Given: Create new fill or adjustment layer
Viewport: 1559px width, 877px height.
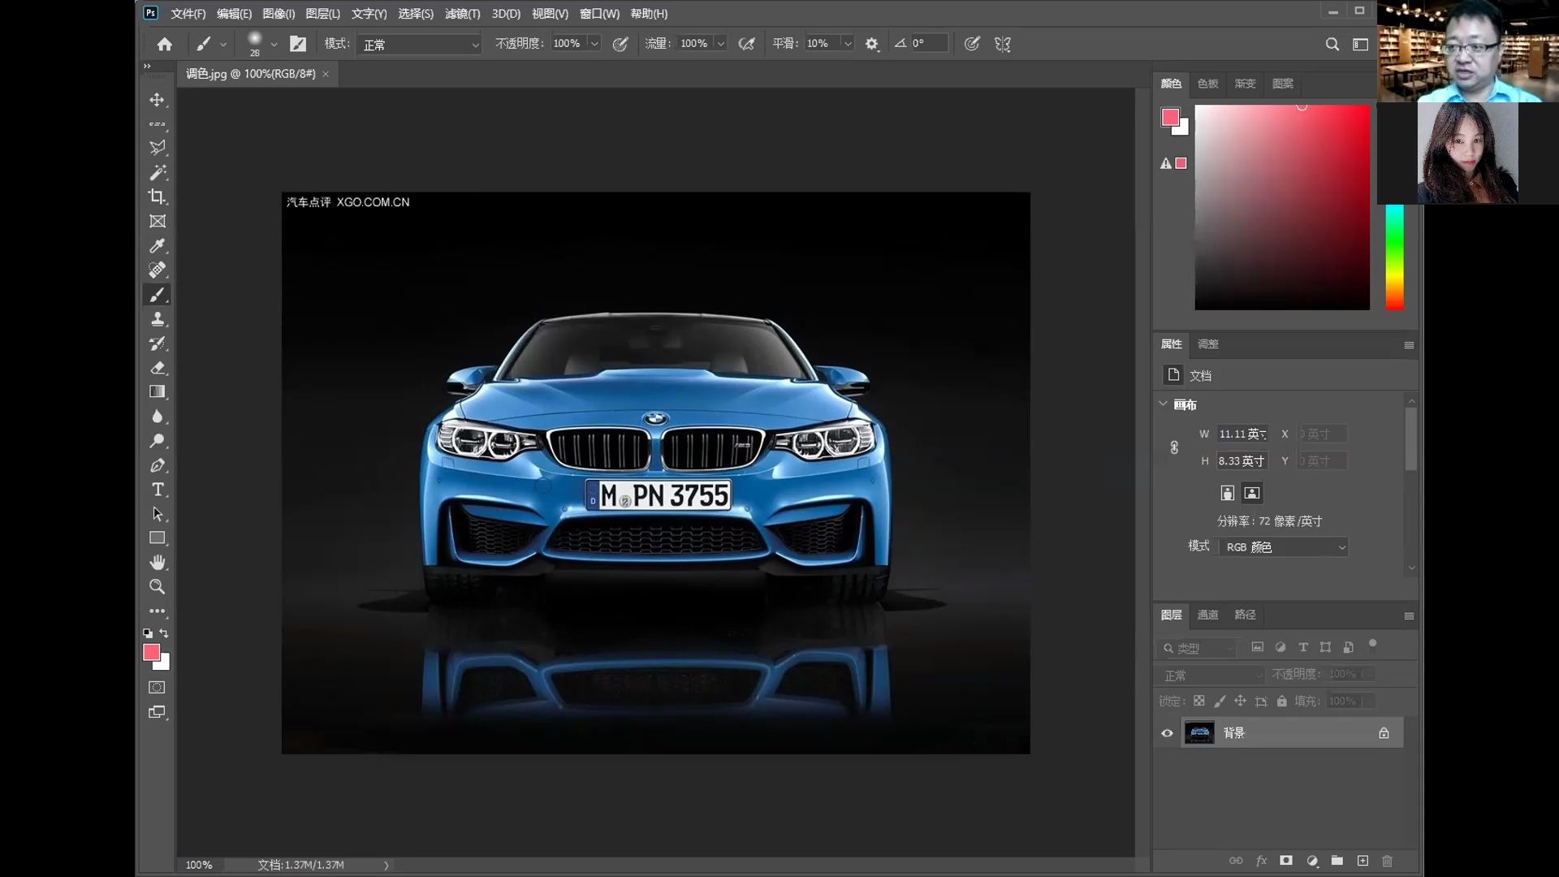Looking at the screenshot, I should point(1312,861).
